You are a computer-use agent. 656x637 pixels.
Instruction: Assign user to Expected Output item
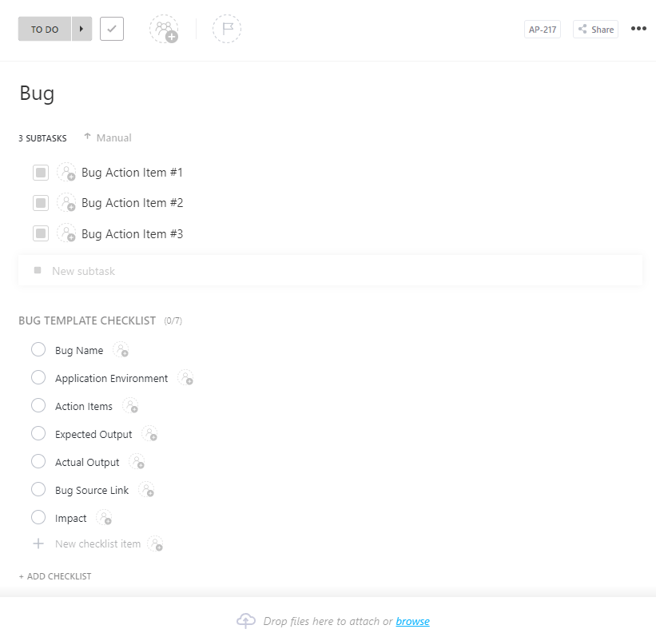coord(149,434)
